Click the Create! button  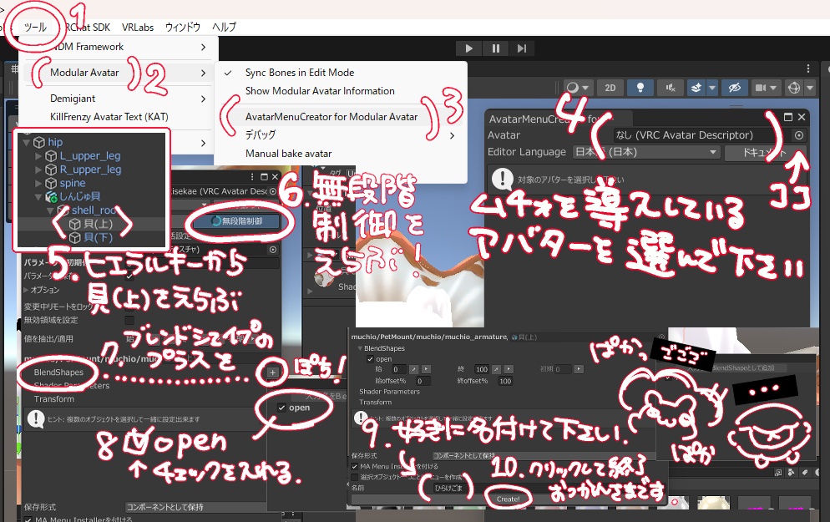(508, 499)
